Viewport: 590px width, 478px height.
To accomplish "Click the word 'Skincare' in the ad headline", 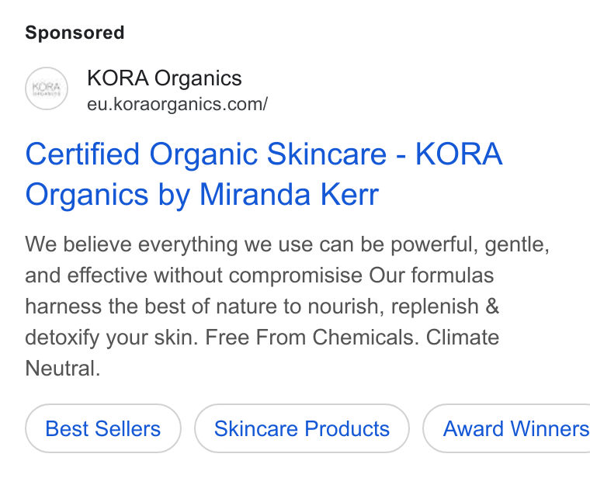I will [x=327, y=154].
